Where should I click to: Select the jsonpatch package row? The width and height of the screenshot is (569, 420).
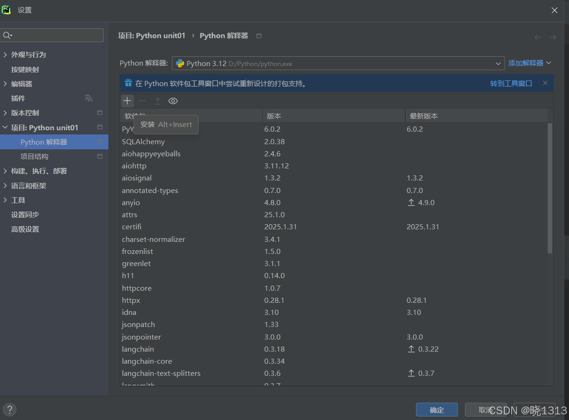334,324
